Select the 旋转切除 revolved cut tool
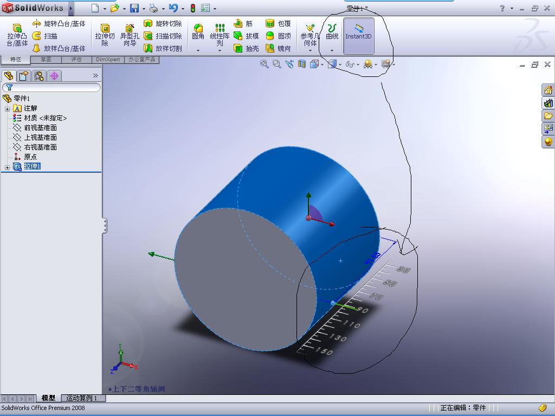The image size is (555, 416). [x=163, y=24]
